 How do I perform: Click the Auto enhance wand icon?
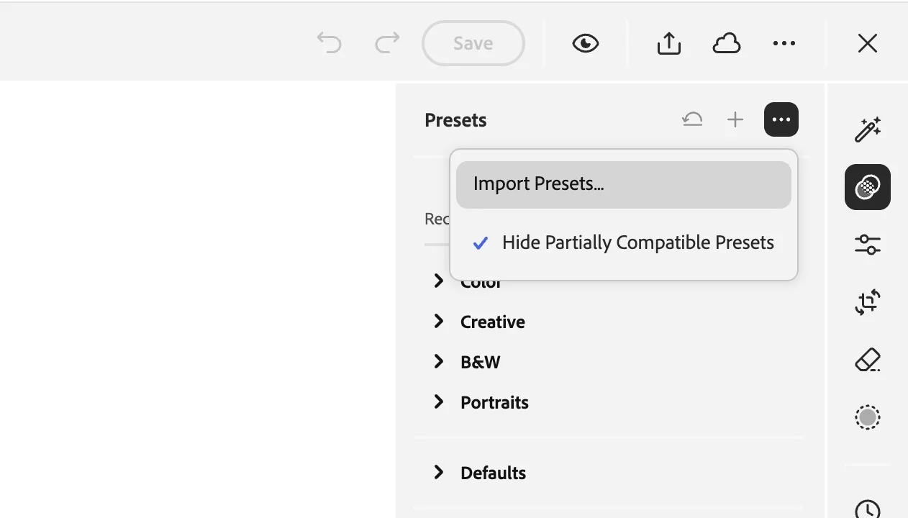(867, 129)
